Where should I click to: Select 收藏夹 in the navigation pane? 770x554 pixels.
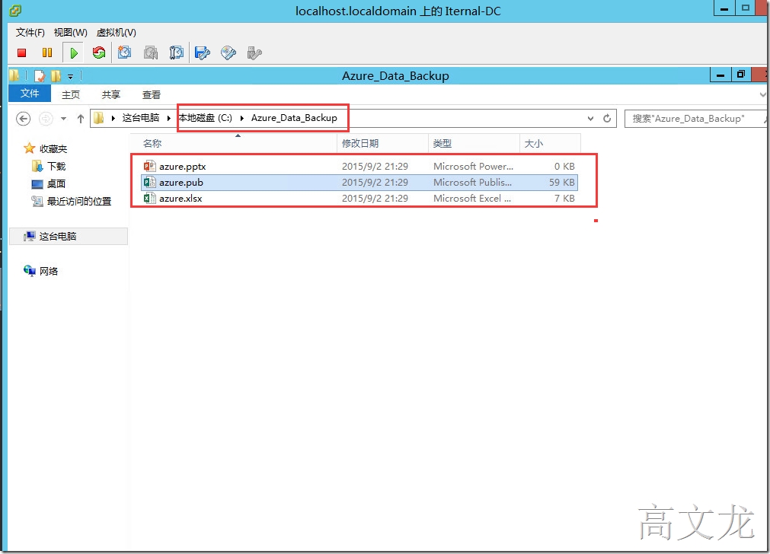pyautogui.click(x=53, y=148)
